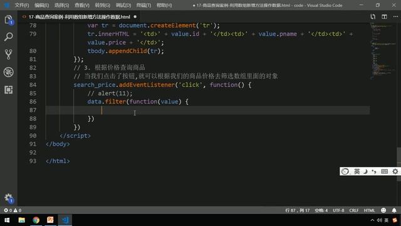This screenshot has height=226, width=401.
Task: Open IME settings gear on floating bar
Action: coord(395,171)
